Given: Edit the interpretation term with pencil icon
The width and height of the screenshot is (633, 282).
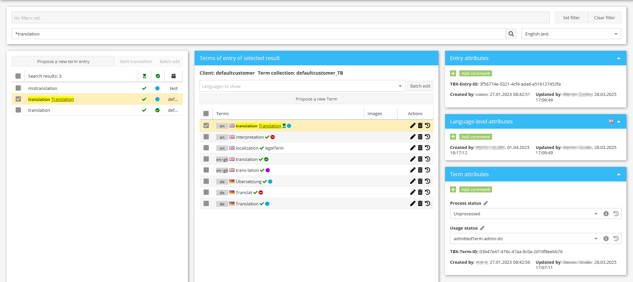Looking at the screenshot, I should pyautogui.click(x=412, y=137).
